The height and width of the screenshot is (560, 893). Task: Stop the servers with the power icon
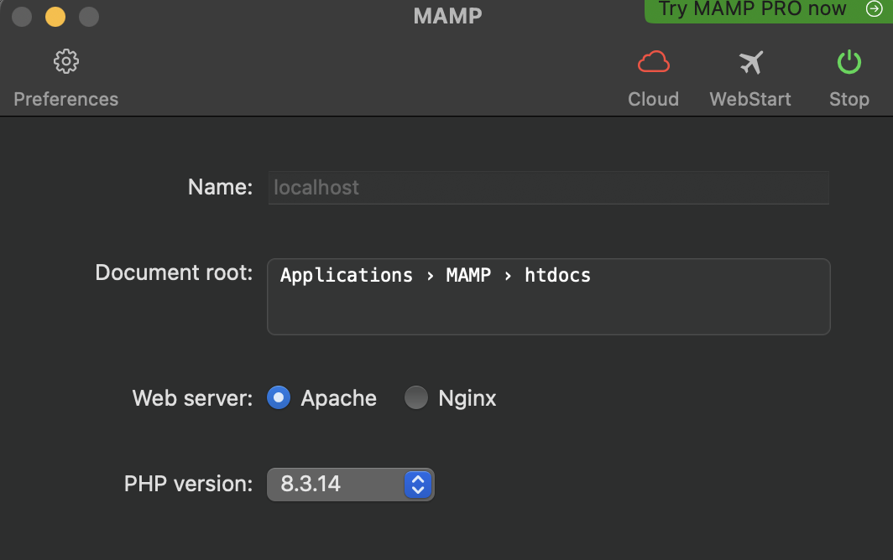[x=849, y=60]
